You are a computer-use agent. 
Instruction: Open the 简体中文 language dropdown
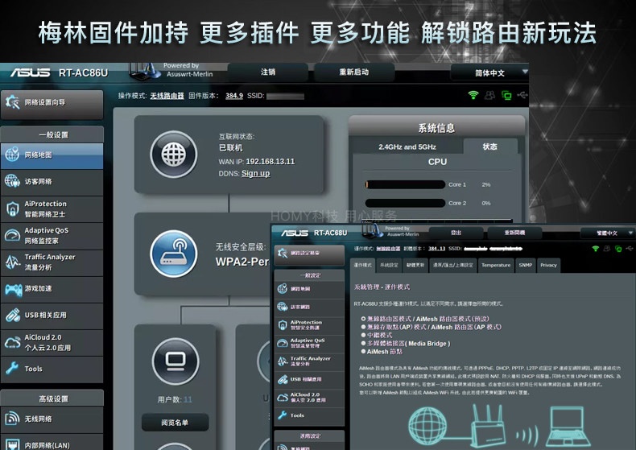point(489,73)
